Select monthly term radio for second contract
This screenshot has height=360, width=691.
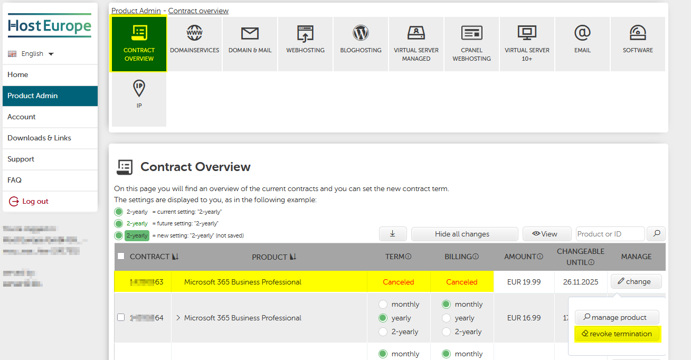383,305
